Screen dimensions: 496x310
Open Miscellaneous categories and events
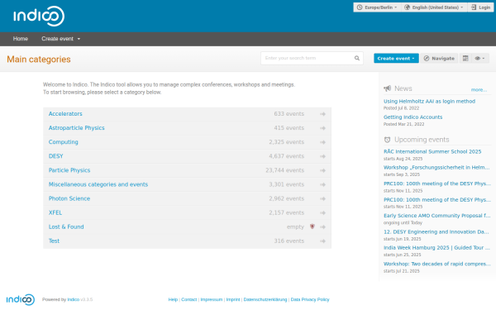point(98,184)
